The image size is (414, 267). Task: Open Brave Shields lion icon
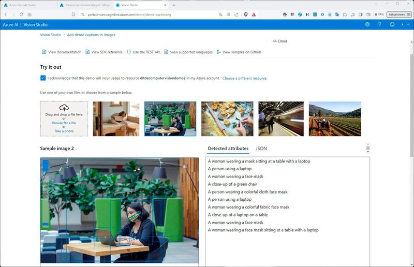click(245, 14)
